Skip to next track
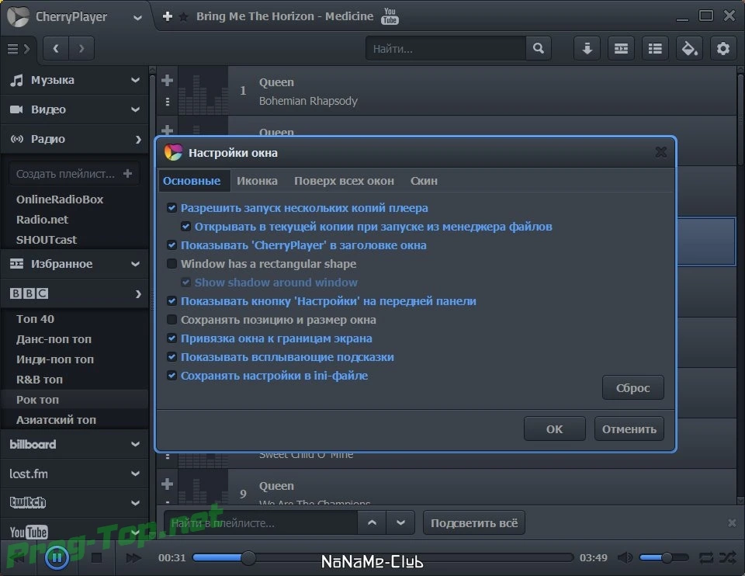Viewport: 745px width, 576px height. pos(133,558)
